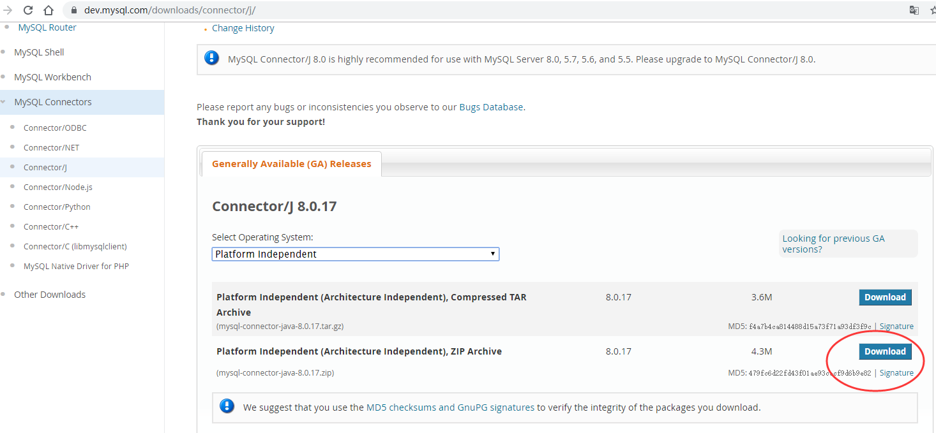Click filename mysql-connector-java-8.0.17.tar.gz
The image size is (936, 433).
tap(280, 326)
